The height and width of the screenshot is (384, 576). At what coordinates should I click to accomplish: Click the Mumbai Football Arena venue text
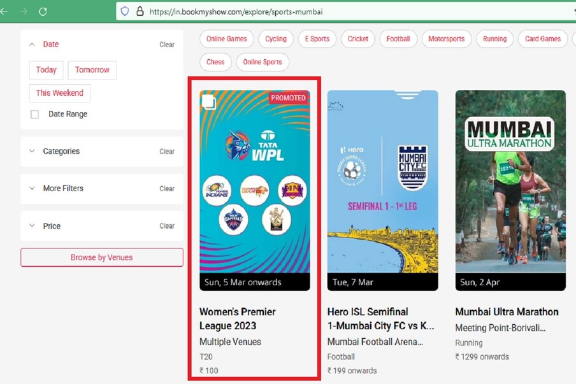pos(375,342)
